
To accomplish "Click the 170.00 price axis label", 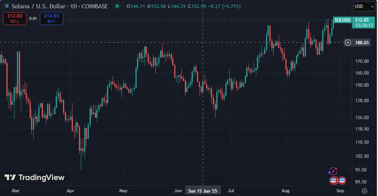I will 362,61.
